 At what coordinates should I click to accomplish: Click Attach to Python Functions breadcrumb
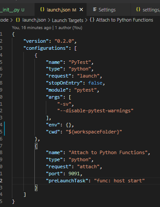click(124, 20)
